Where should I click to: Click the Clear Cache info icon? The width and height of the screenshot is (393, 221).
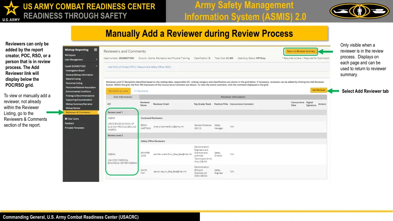(66, 119)
